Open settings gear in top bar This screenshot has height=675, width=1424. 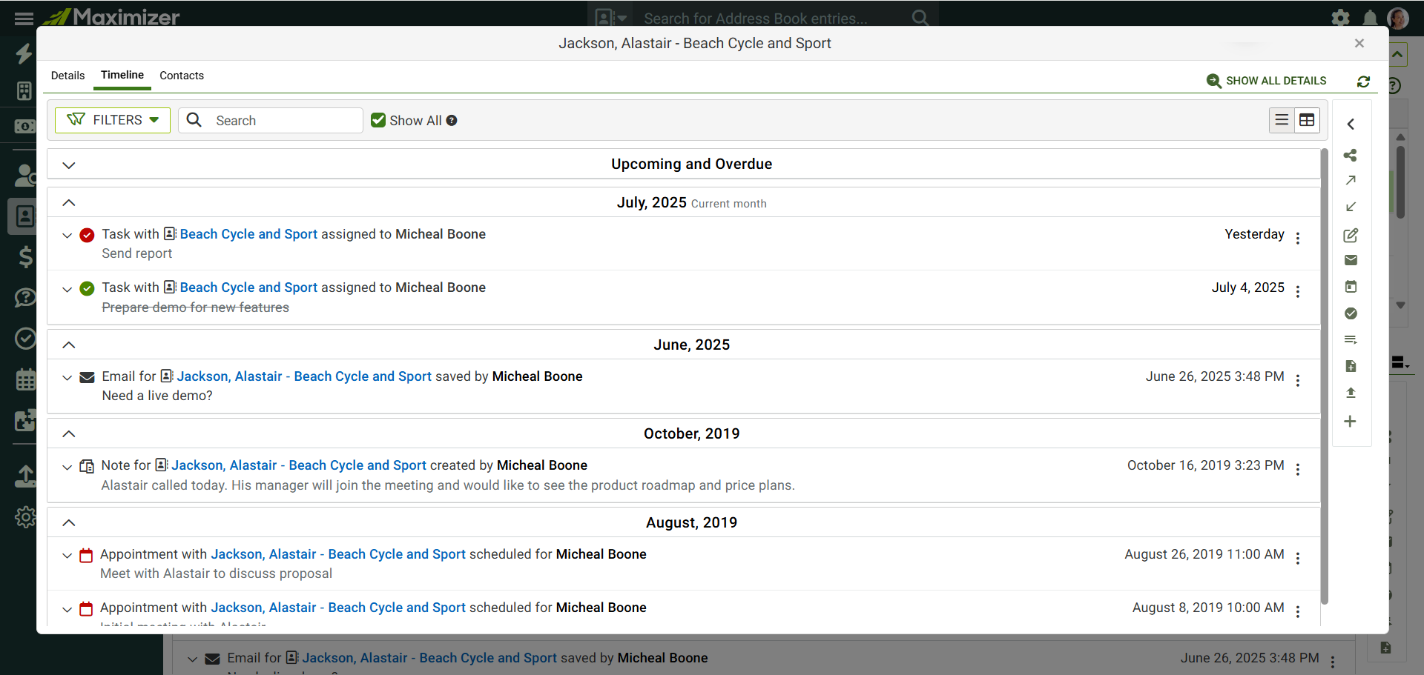click(x=1340, y=18)
